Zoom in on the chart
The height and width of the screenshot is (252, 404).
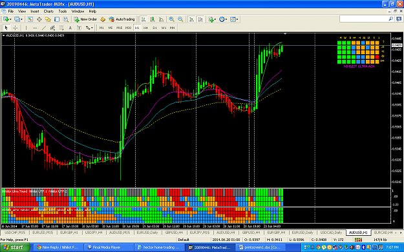(x=171, y=19)
